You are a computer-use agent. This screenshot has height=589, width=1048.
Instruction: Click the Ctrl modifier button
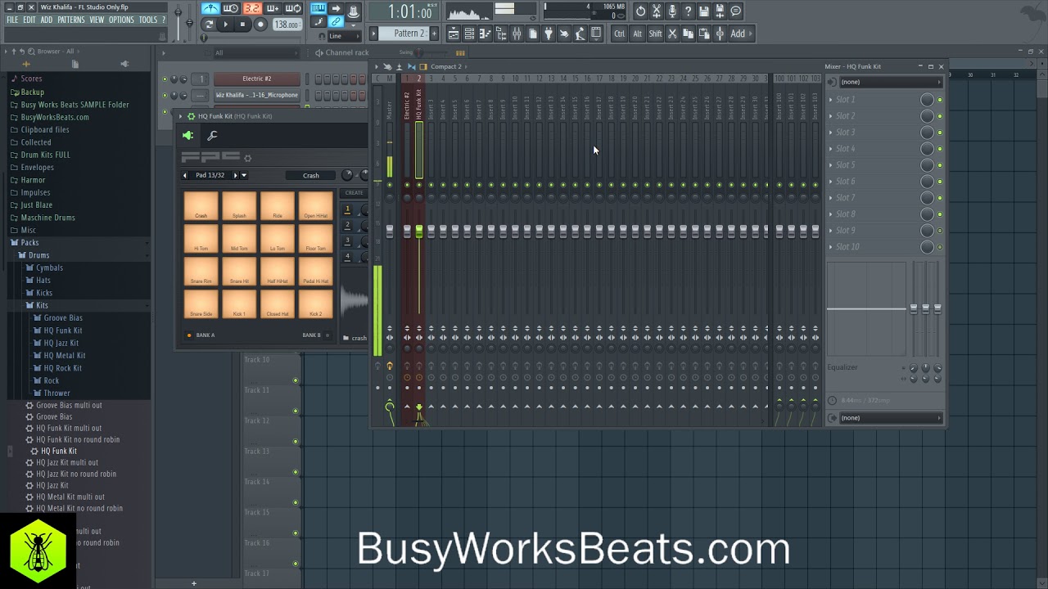pyautogui.click(x=620, y=34)
